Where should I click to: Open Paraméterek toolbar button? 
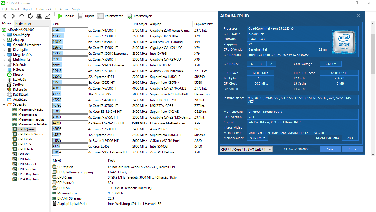click(110, 16)
